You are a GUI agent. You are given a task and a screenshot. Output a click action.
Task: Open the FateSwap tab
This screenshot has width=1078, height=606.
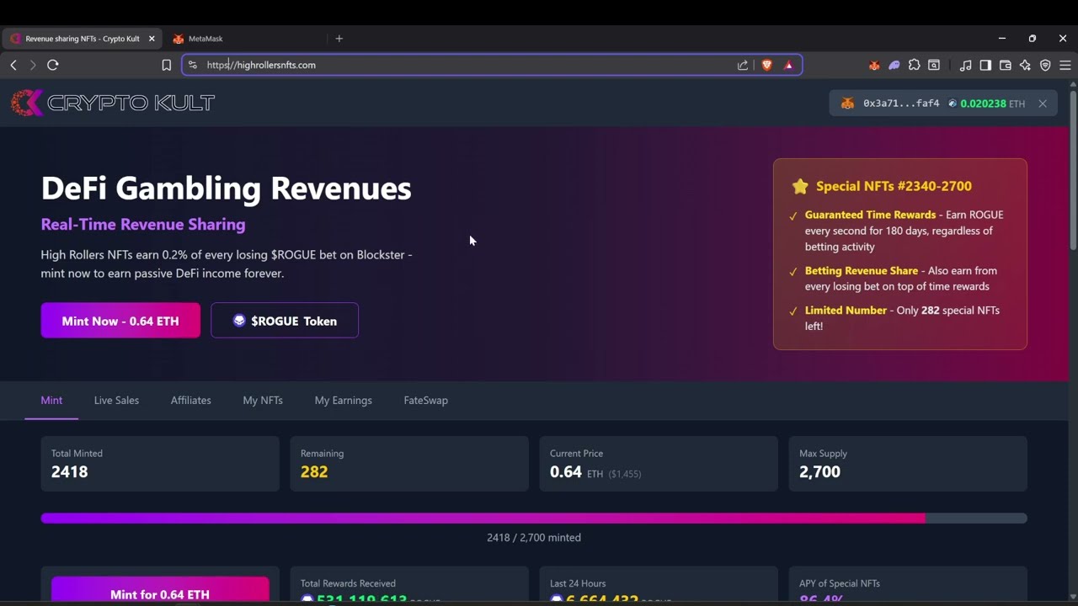tap(426, 401)
